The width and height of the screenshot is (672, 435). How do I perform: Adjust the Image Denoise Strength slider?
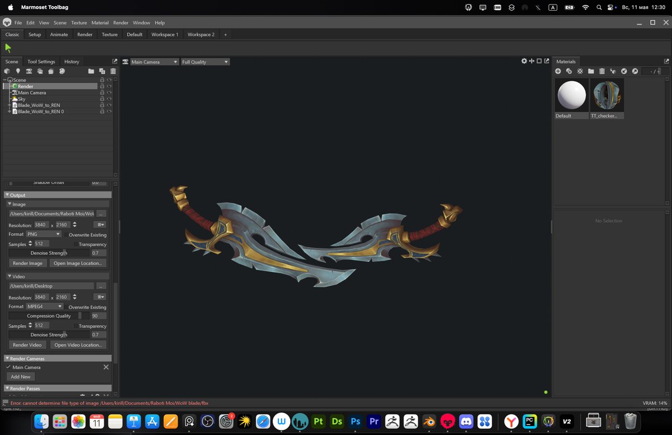pyautogui.click(x=49, y=253)
